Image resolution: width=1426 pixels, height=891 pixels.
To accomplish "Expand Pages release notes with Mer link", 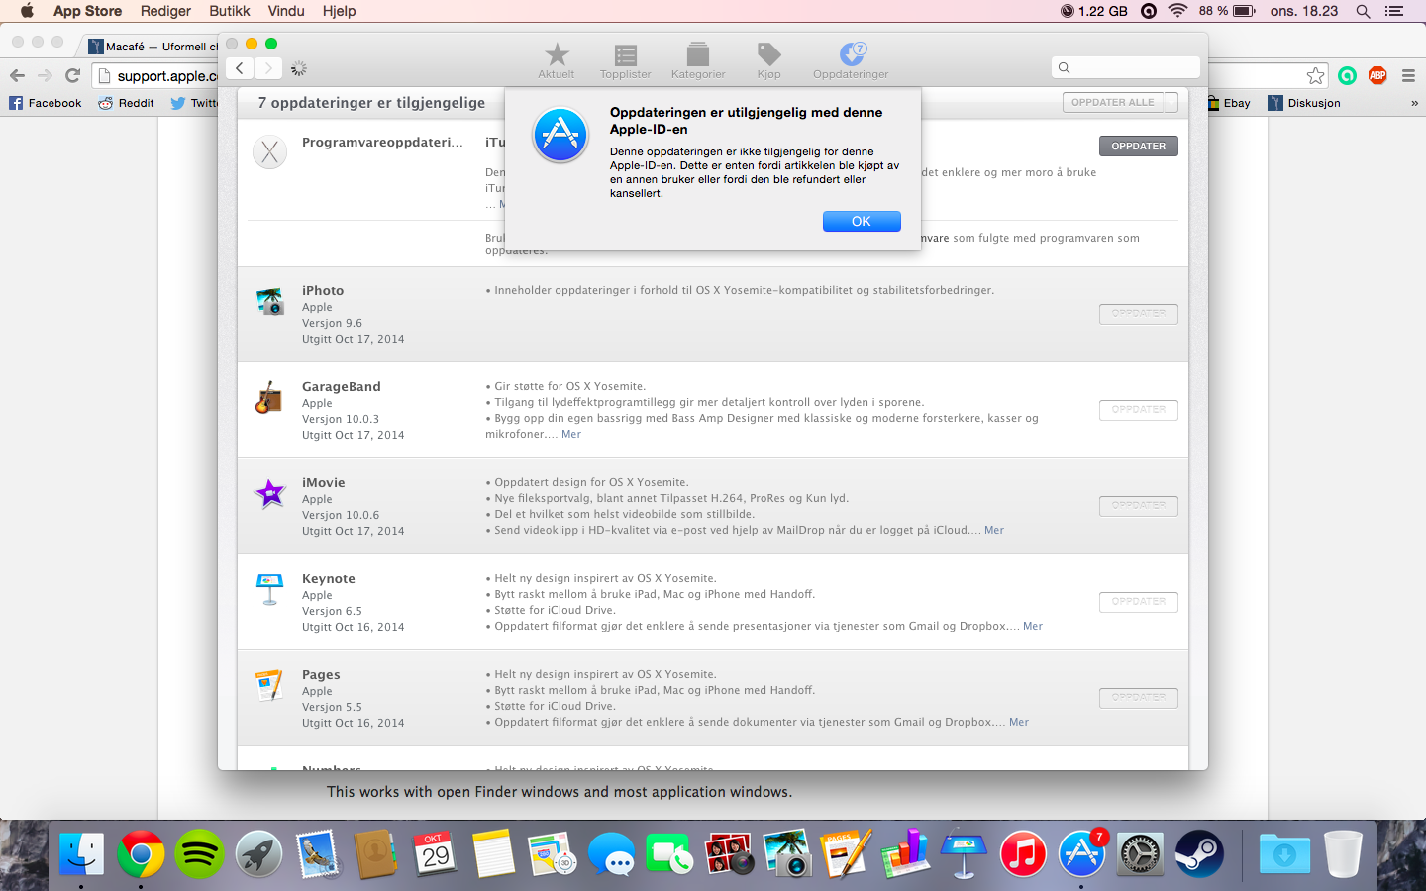I will click(x=1019, y=722).
